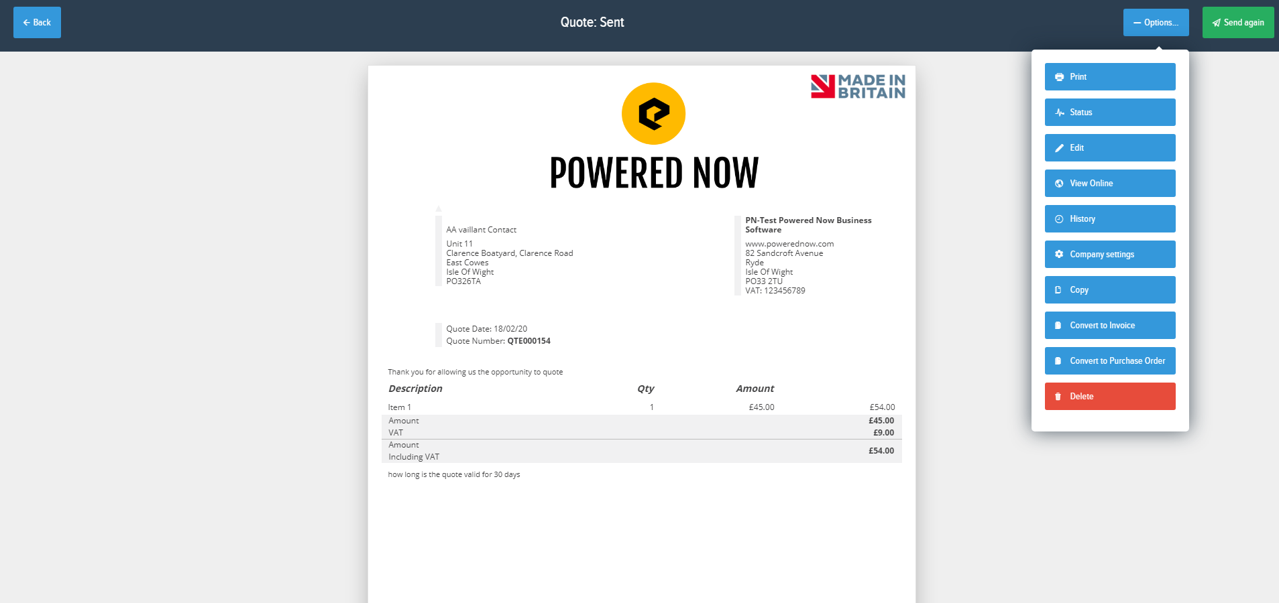Click the Item 1 description row

point(641,407)
